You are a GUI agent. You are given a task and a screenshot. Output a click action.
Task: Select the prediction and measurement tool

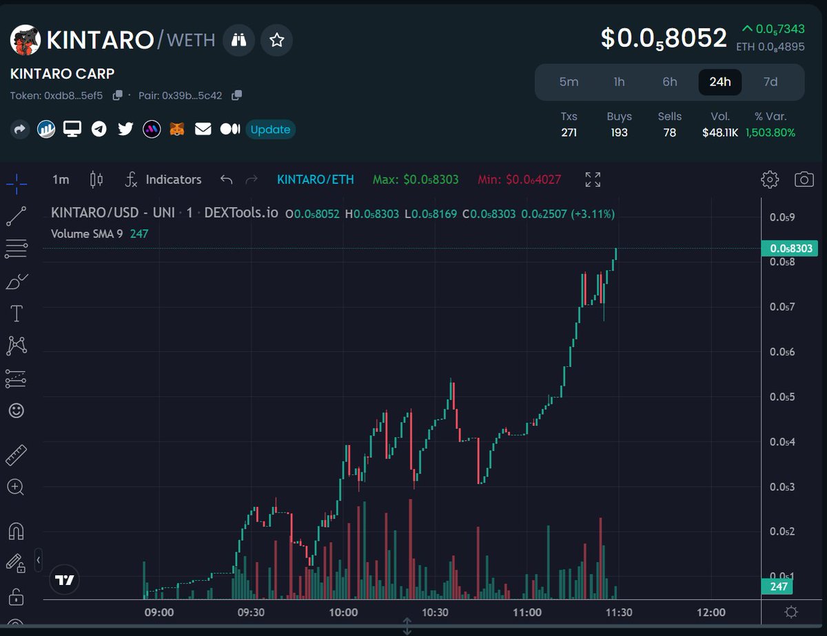coord(17,378)
